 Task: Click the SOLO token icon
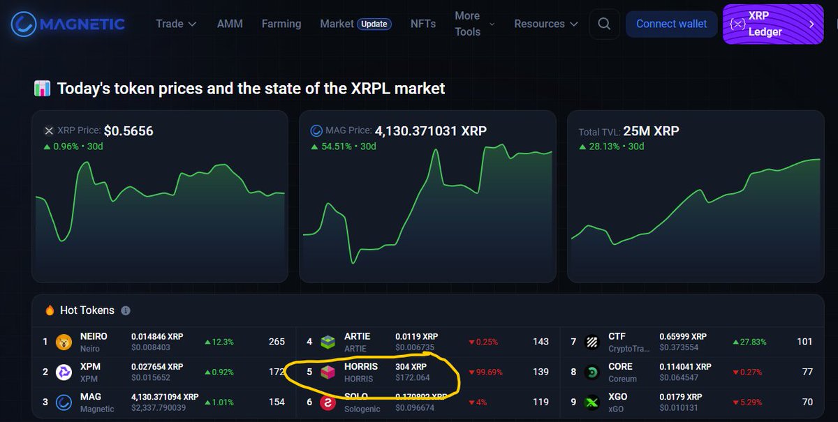click(x=328, y=402)
